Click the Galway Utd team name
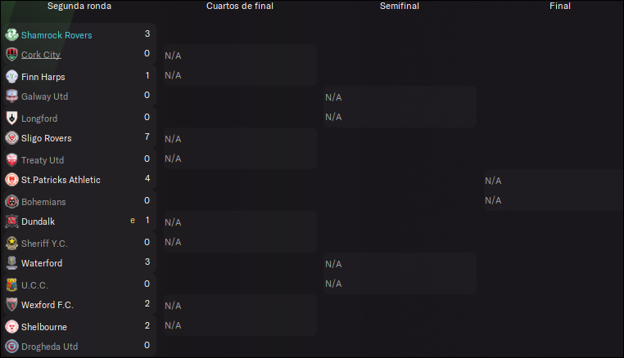Viewport: 624px width, 358px height. [x=44, y=96]
